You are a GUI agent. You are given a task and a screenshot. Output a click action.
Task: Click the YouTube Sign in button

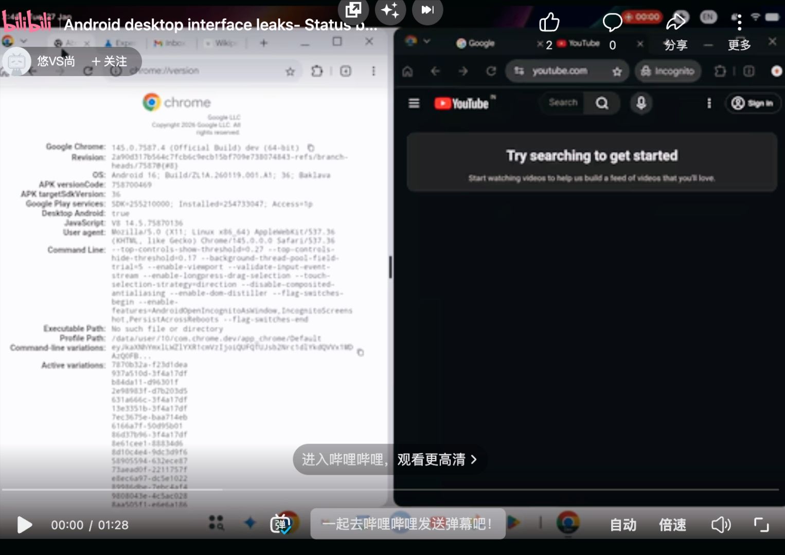[x=753, y=103]
